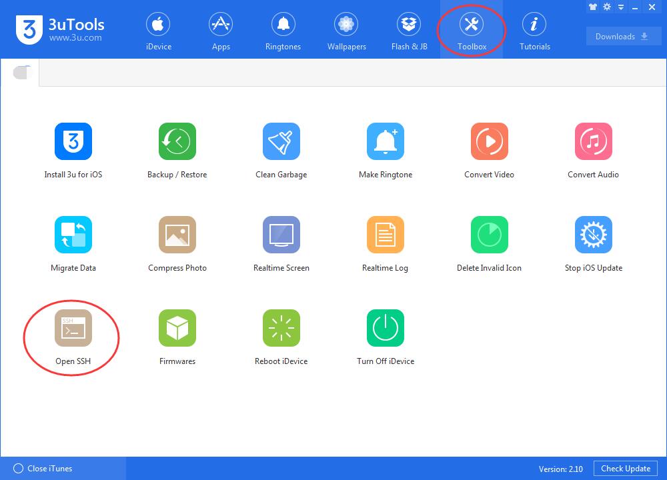
Task: Open the settings gear in title bar
Action: pyautogui.click(x=607, y=7)
